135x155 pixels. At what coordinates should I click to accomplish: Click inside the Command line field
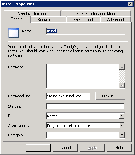(68, 96)
